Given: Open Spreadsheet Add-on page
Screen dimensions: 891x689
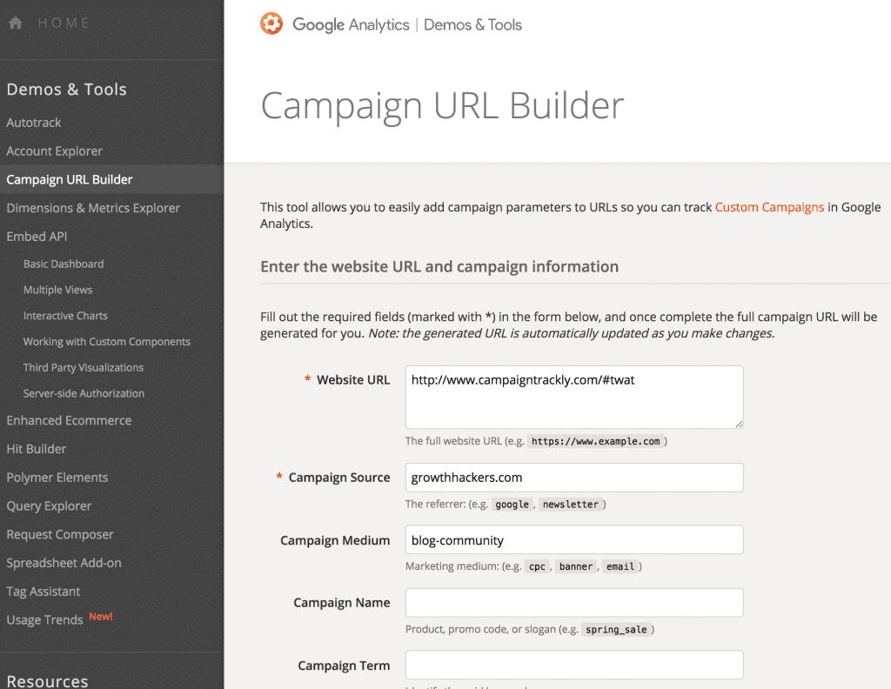Looking at the screenshot, I should coord(64,563).
